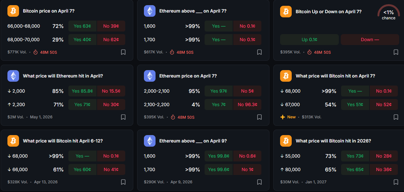Screen dimensions: 404x192
Task: Bookmark 'What price will Bitcoin hit in 2026?'
Action: click(x=396, y=182)
